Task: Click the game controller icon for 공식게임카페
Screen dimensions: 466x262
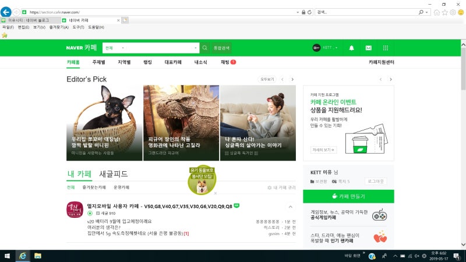Action: coord(380,215)
